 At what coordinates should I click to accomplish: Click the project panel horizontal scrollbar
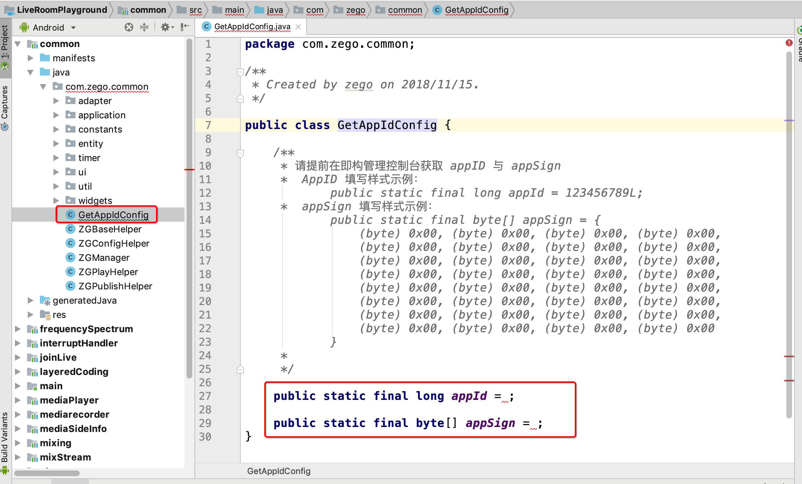click(x=47, y=473)
